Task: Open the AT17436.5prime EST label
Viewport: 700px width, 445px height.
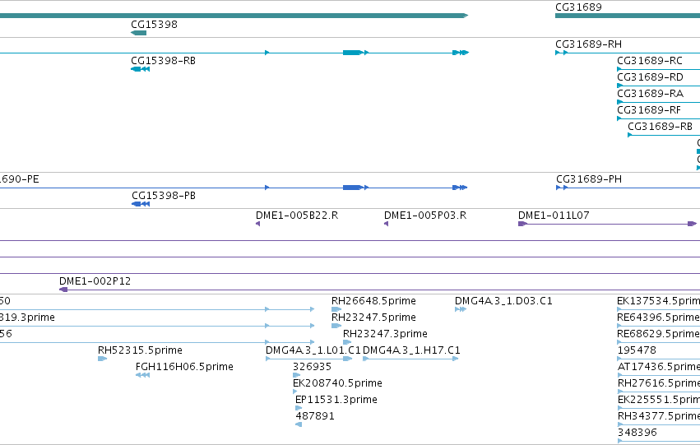Action: click(x=659, y=367)
